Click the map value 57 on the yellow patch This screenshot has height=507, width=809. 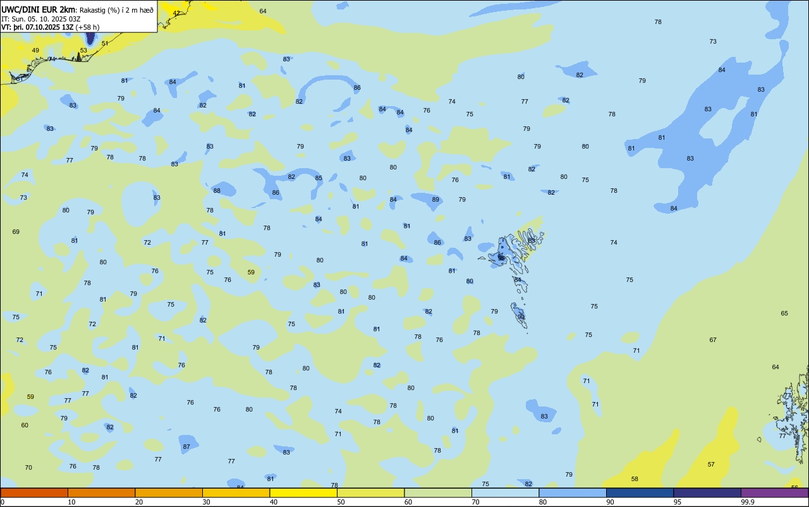(711, 465)
